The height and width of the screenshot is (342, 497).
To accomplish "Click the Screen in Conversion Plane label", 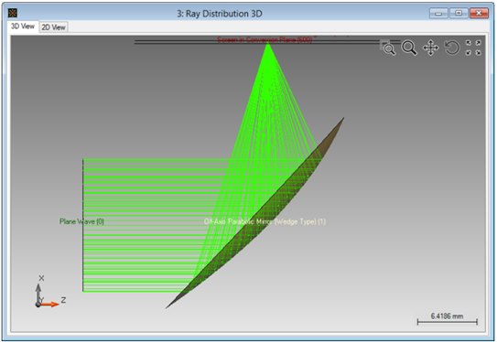I will pos(265,39).
